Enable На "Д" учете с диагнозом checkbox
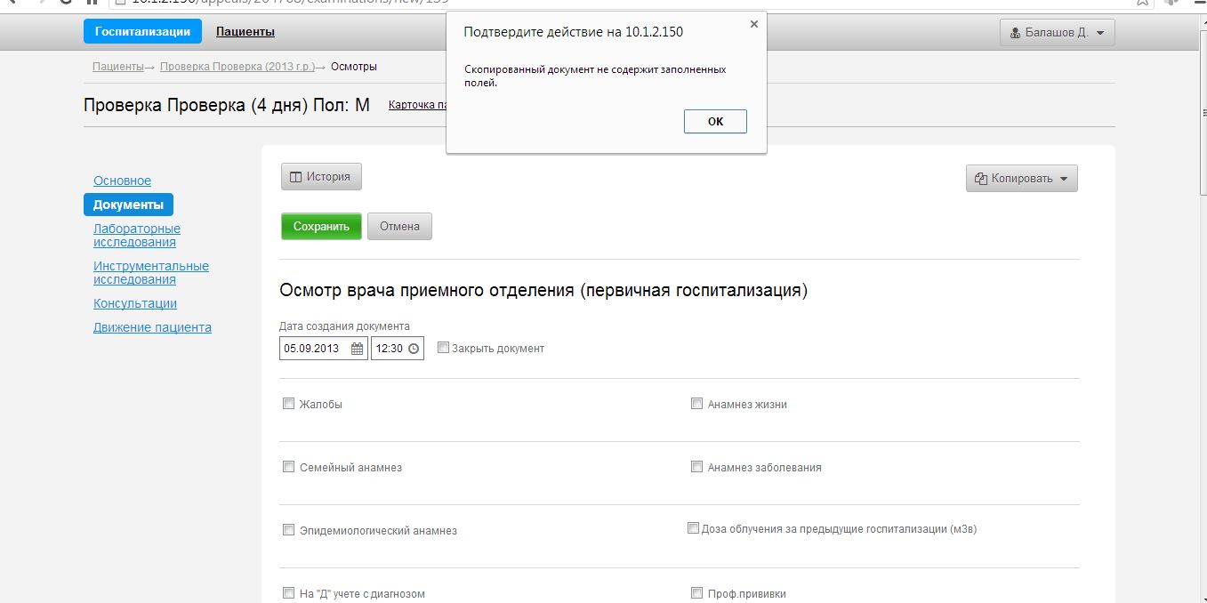 (288, 592)
